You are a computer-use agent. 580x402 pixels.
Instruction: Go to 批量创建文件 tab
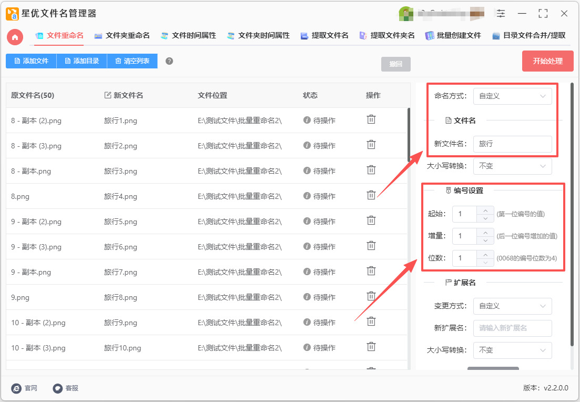click(453, 36)
